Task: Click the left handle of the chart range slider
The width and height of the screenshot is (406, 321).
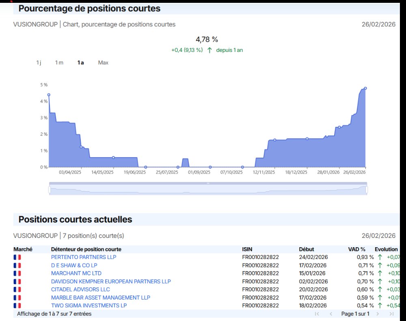Action: click(x=50, y=189)
